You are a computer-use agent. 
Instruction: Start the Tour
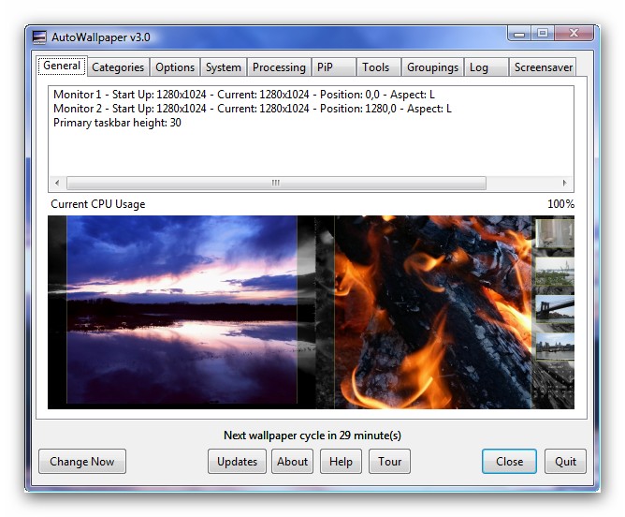point(390,462)
